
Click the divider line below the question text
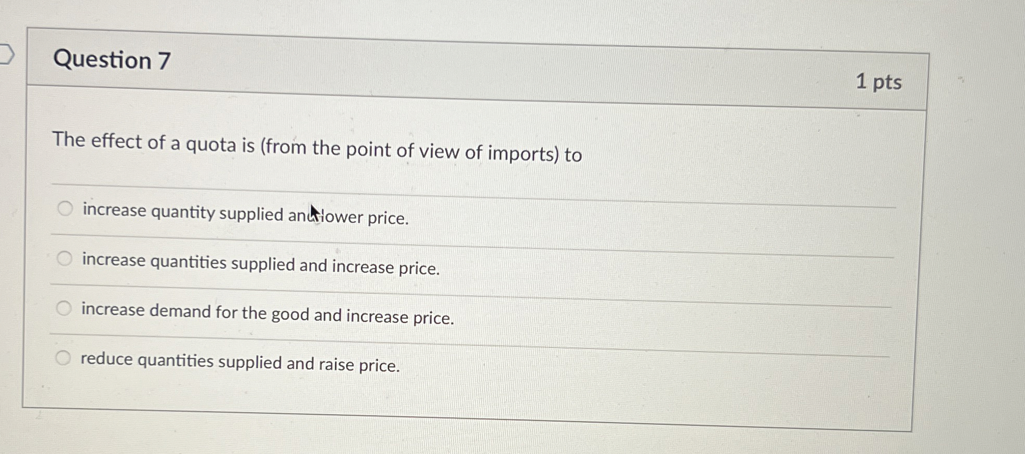468,184
